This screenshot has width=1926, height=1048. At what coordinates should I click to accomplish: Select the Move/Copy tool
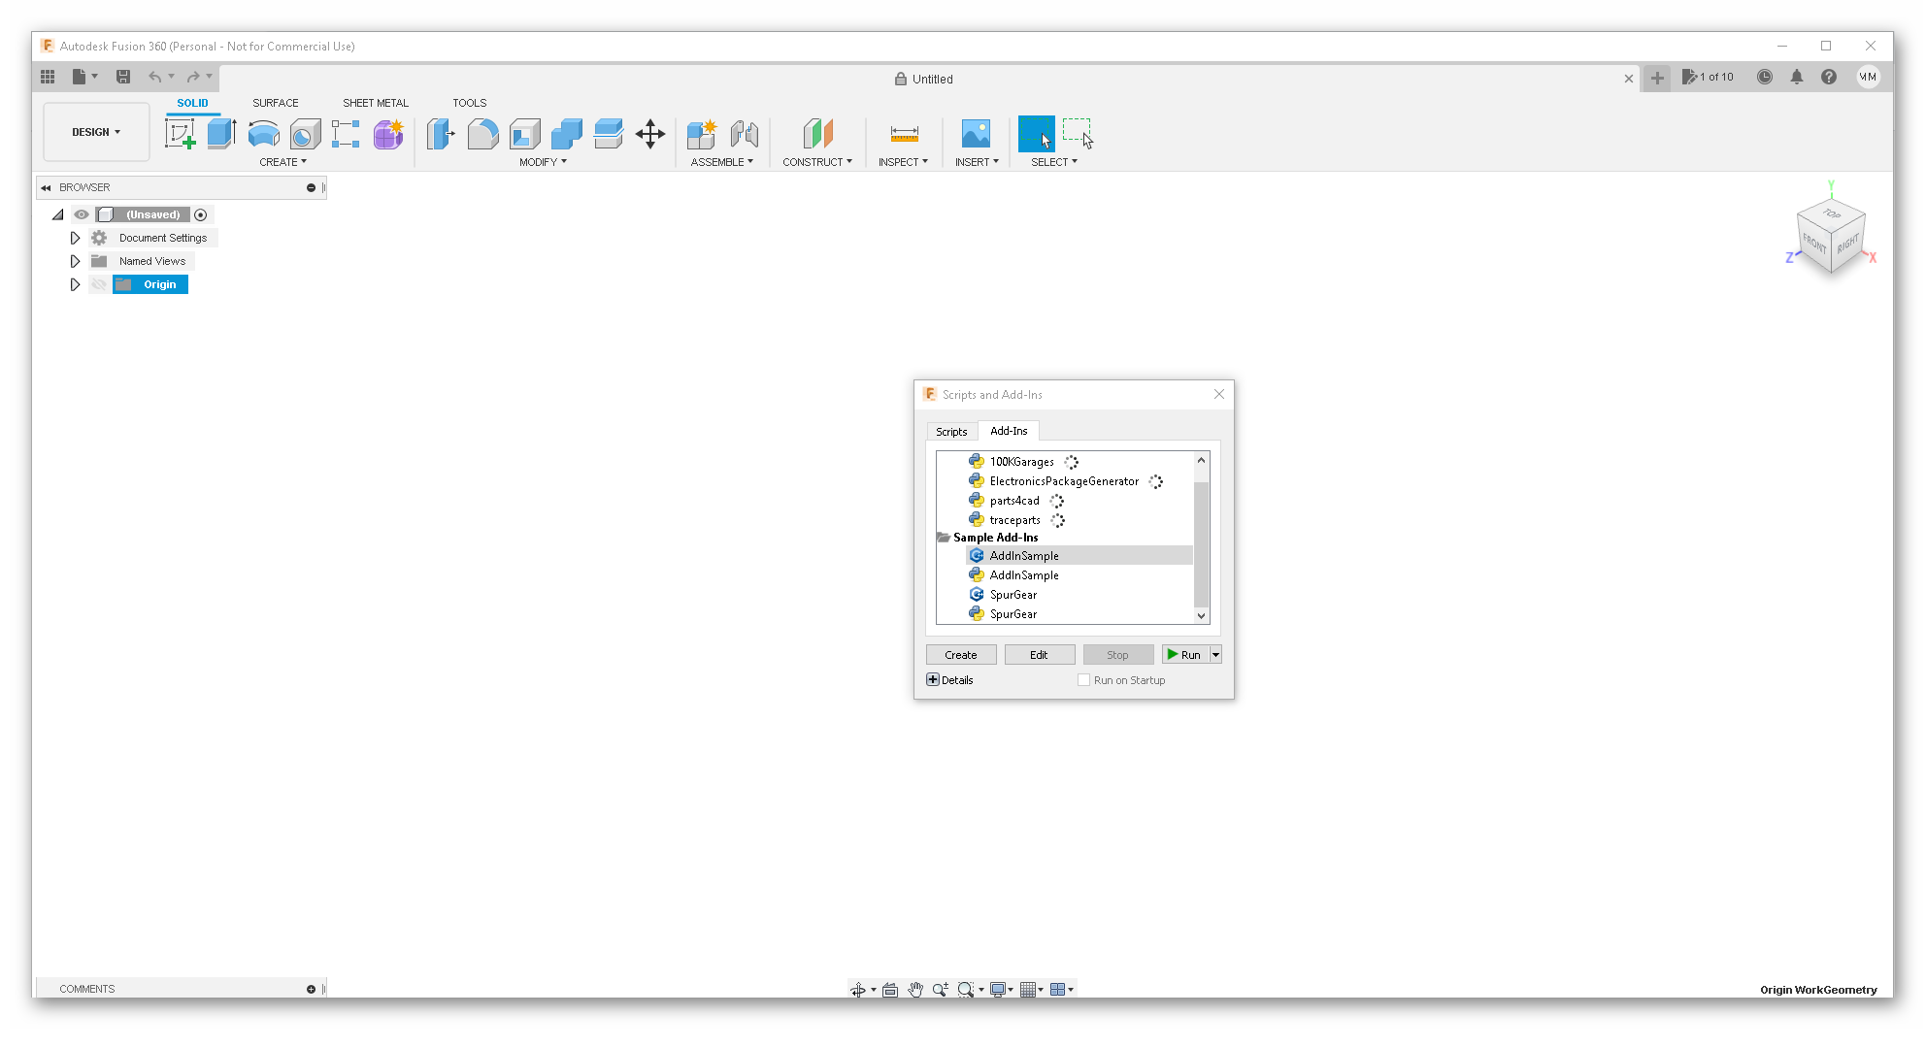pos(649,134)
